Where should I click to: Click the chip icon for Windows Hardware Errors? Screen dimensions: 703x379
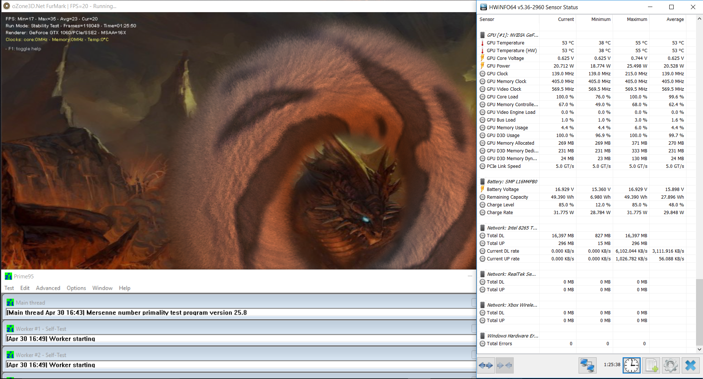(482, 336)
